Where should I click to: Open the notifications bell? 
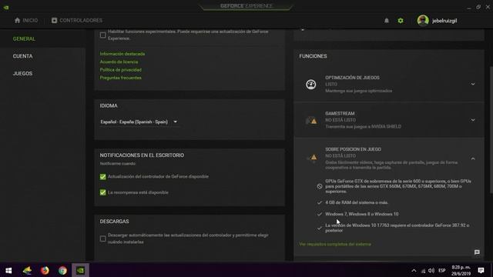[387, 21]
